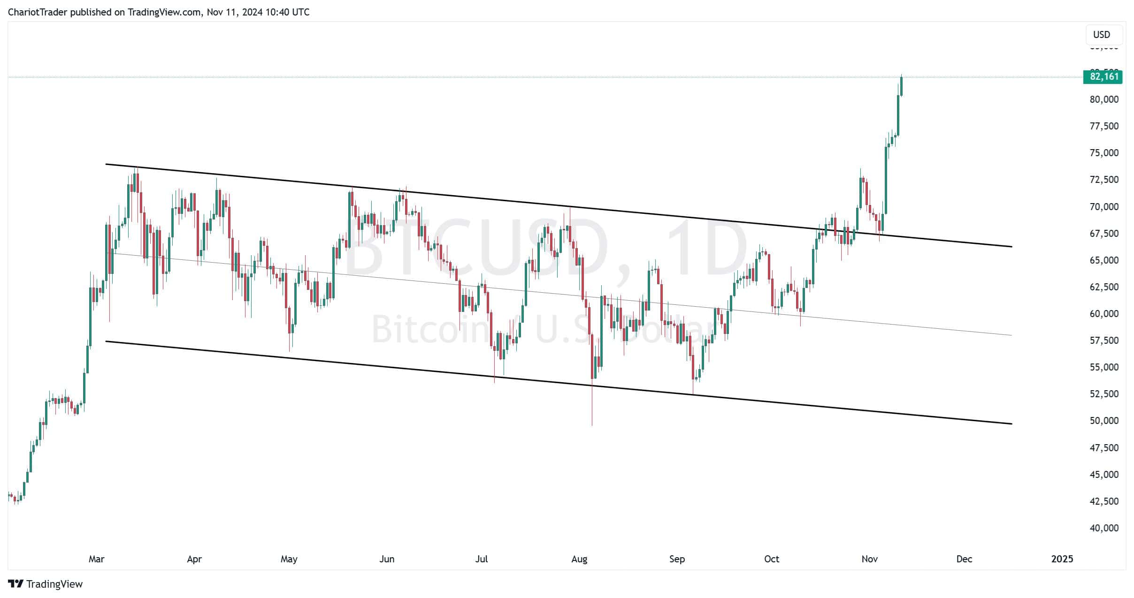Image resolution: width=1134 pixels, height=598 pixels.
Task: Click the ChariotTrader author name
Action: (x=38, y=12)
